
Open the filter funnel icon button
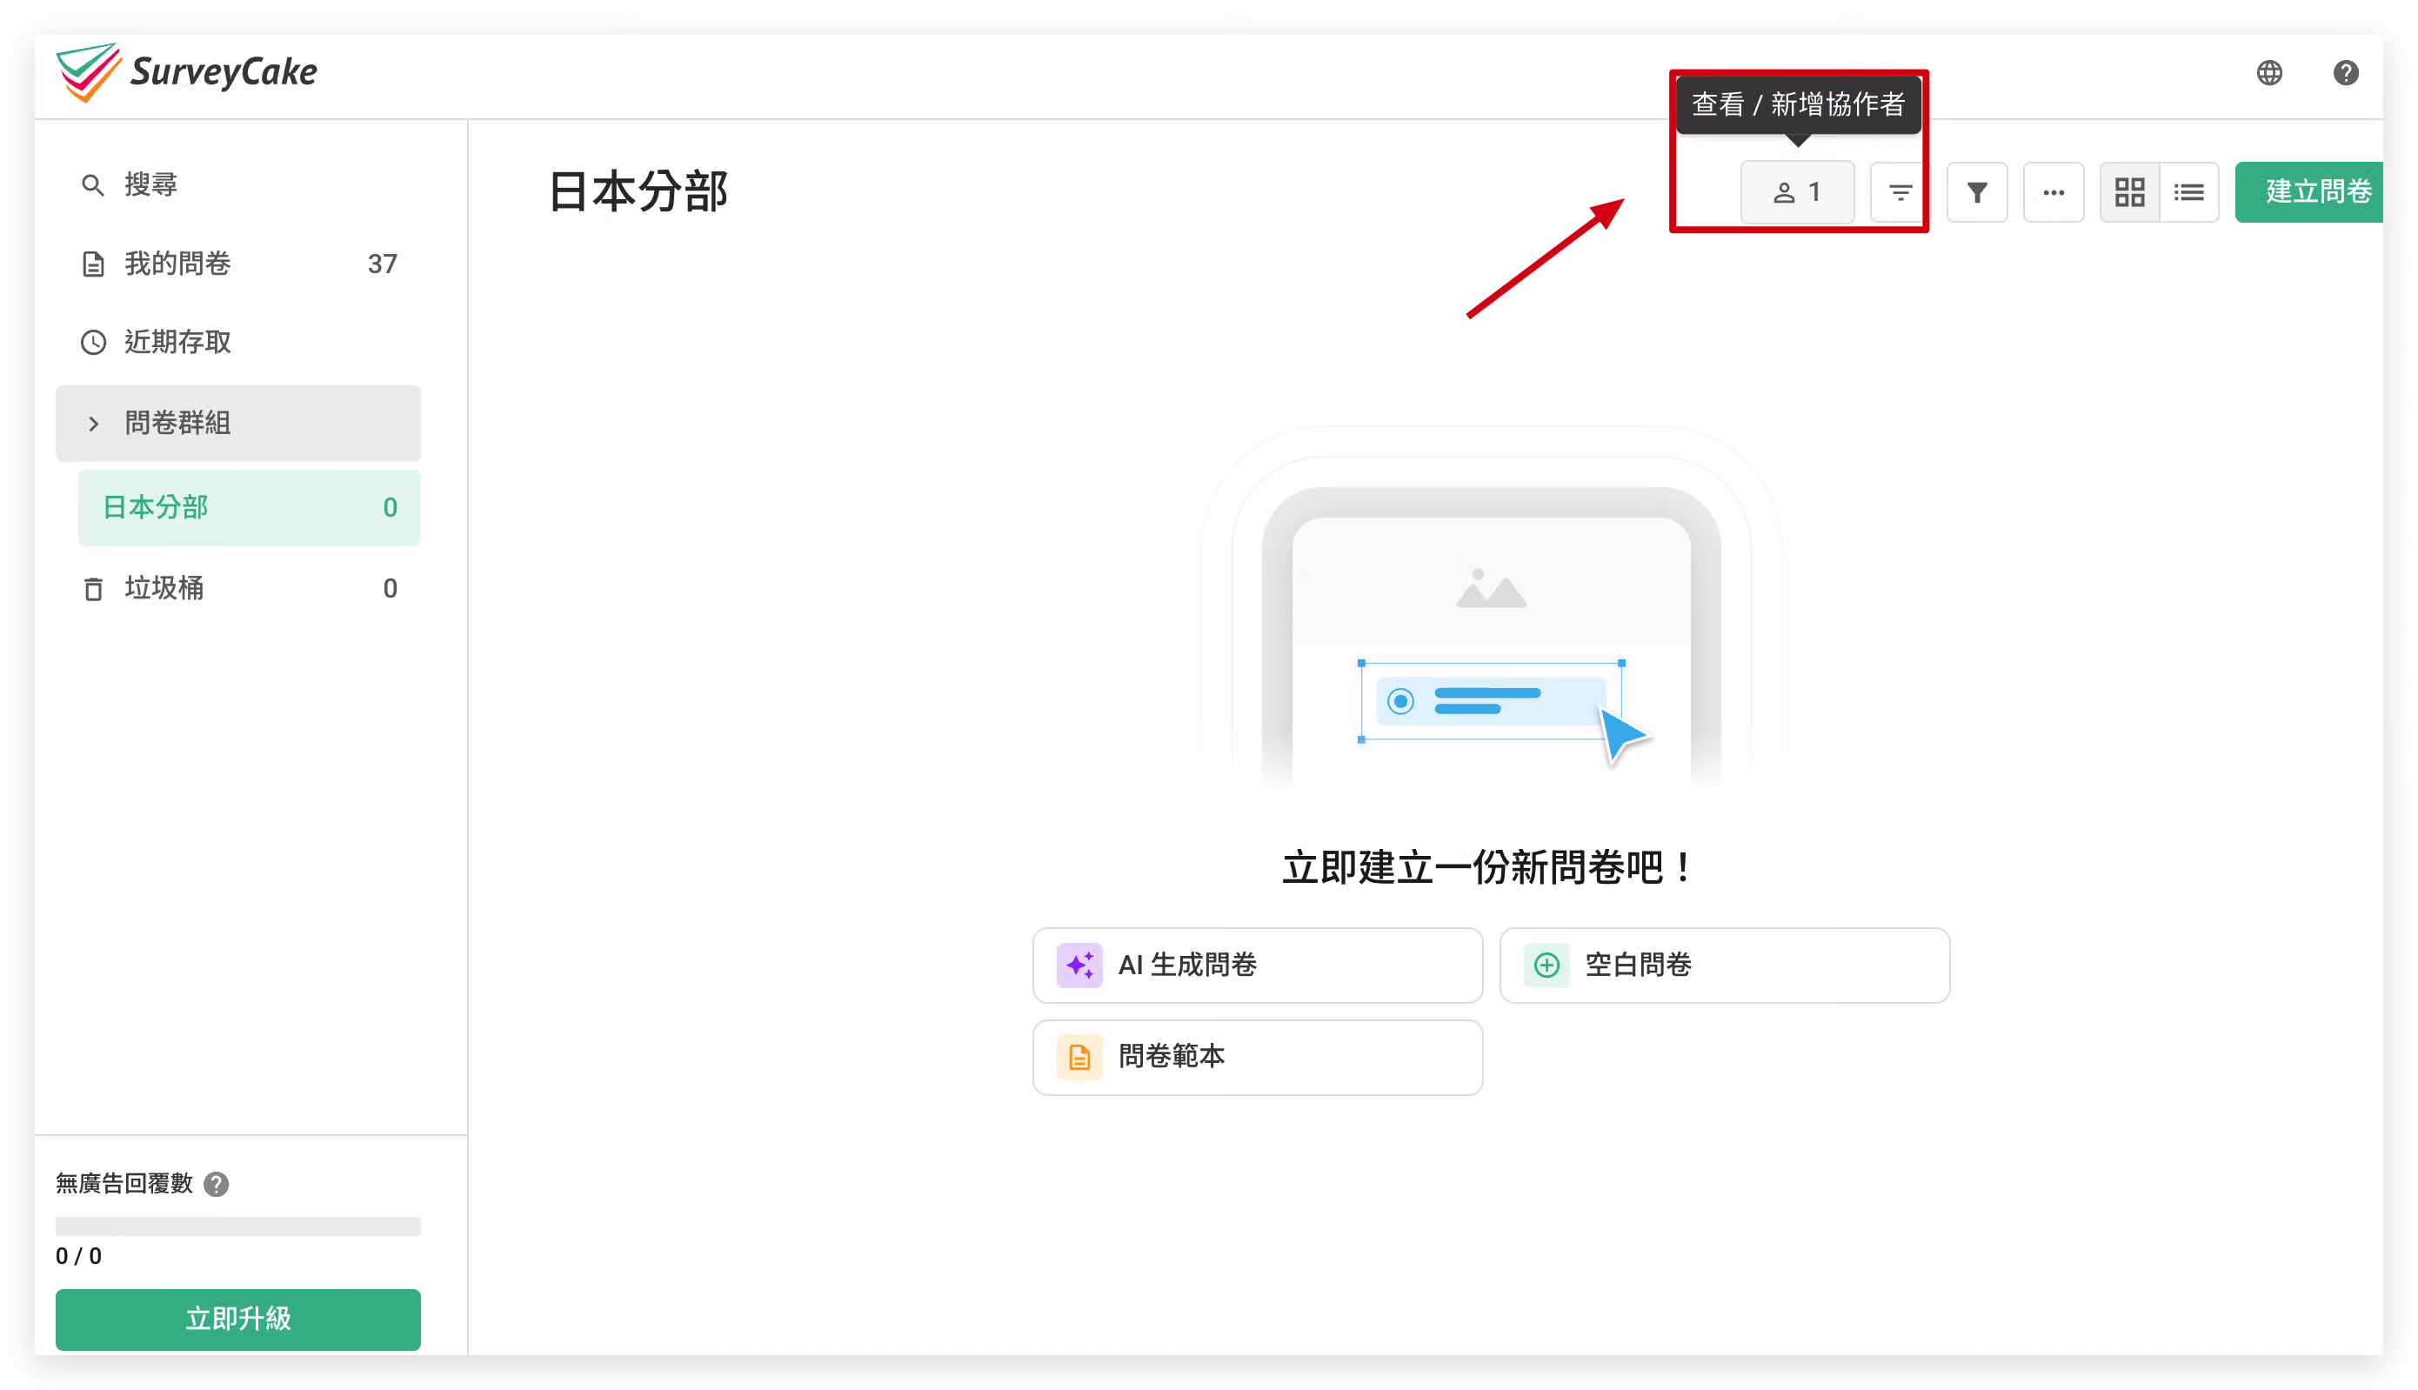click(1977, 193)
